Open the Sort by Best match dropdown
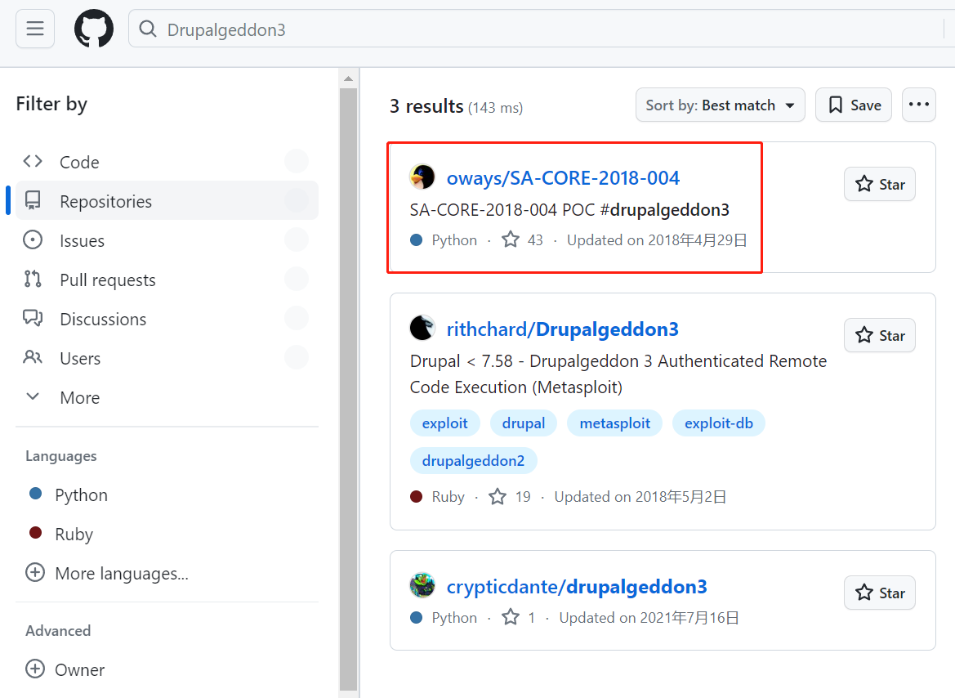This screenshot has height=698, width=955. [x=720, y=105]
